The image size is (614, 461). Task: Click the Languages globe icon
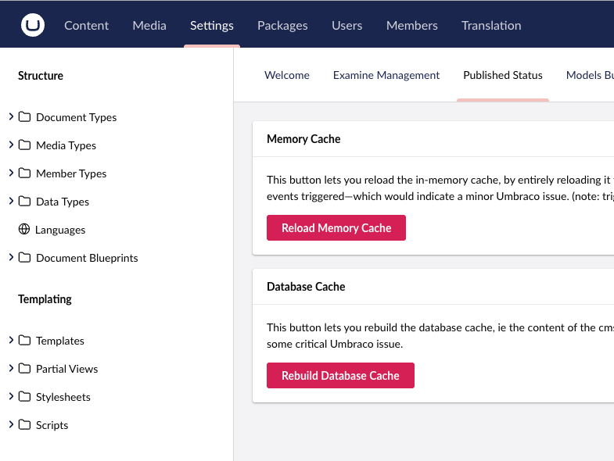click(x=24, y=230)
